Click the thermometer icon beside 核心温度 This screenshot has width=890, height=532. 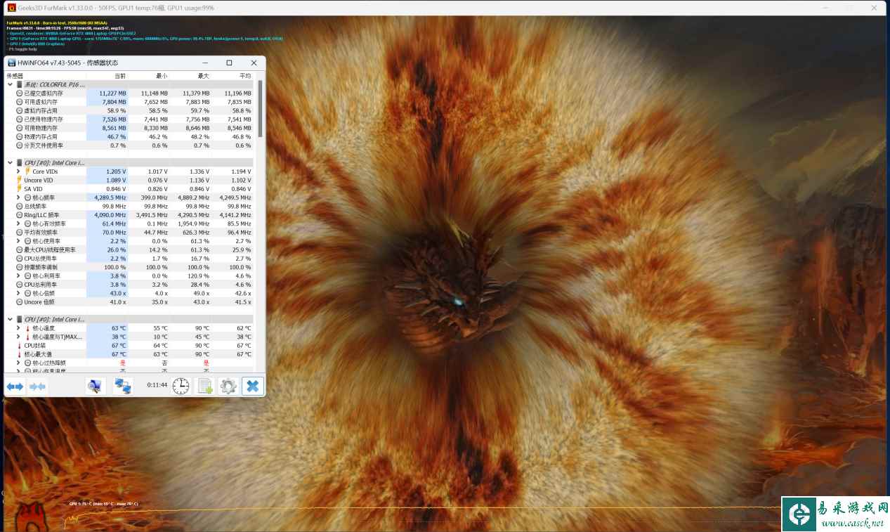click(28, 328)
